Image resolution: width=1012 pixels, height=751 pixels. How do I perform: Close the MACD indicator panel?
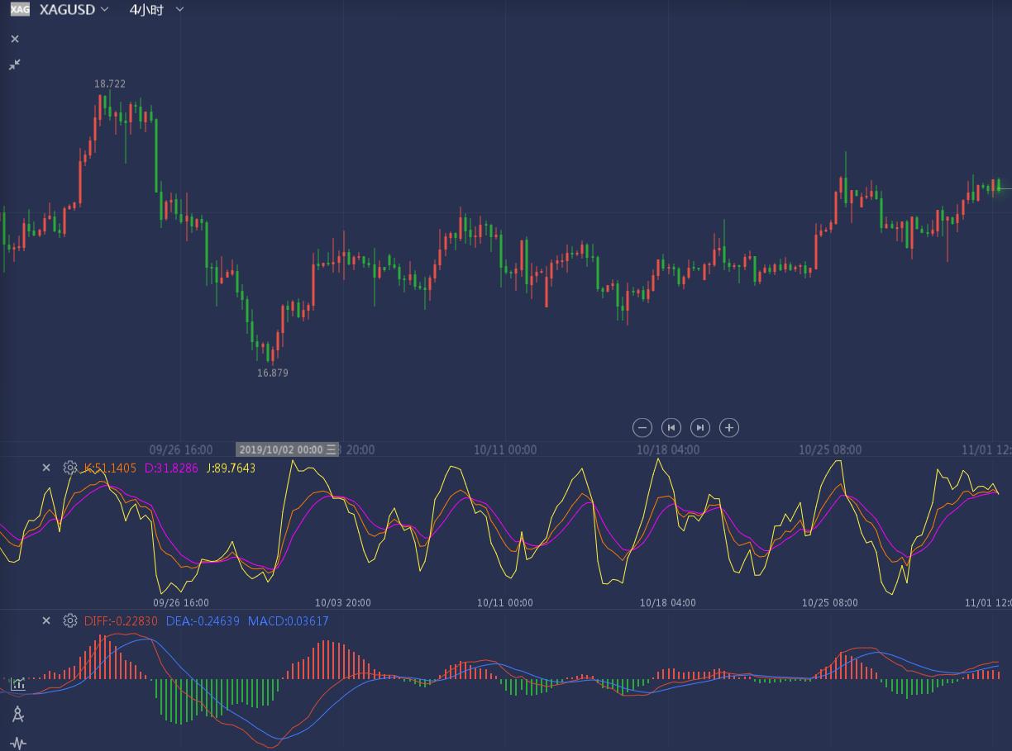pyautogui.click(x=46, y=620)
